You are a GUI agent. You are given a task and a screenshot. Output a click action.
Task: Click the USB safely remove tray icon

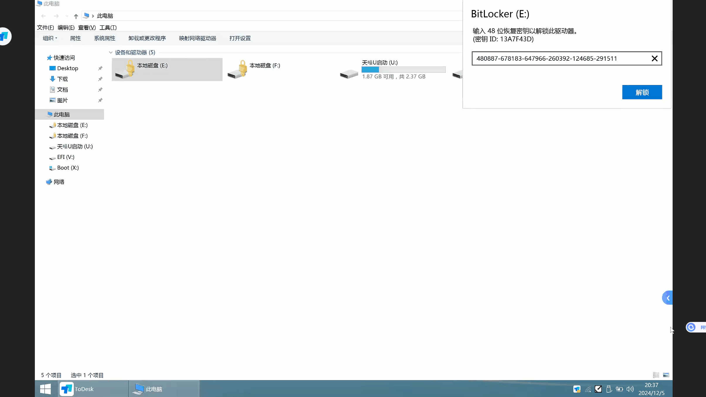point(609,389)
